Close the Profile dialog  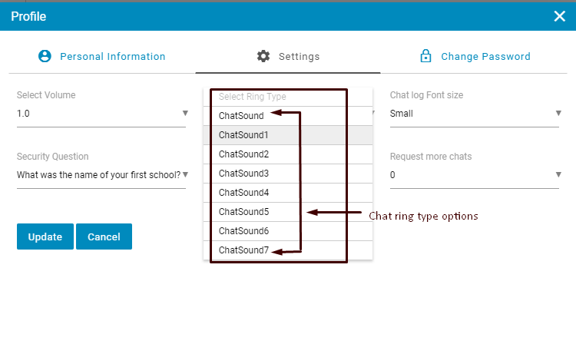coord(559,16)
